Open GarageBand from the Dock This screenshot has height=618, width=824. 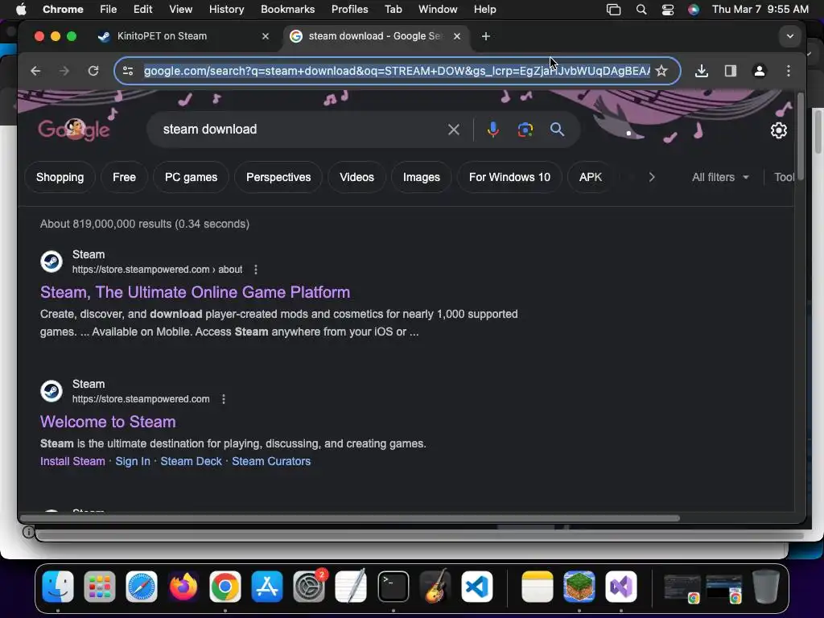tap(435, 586)
